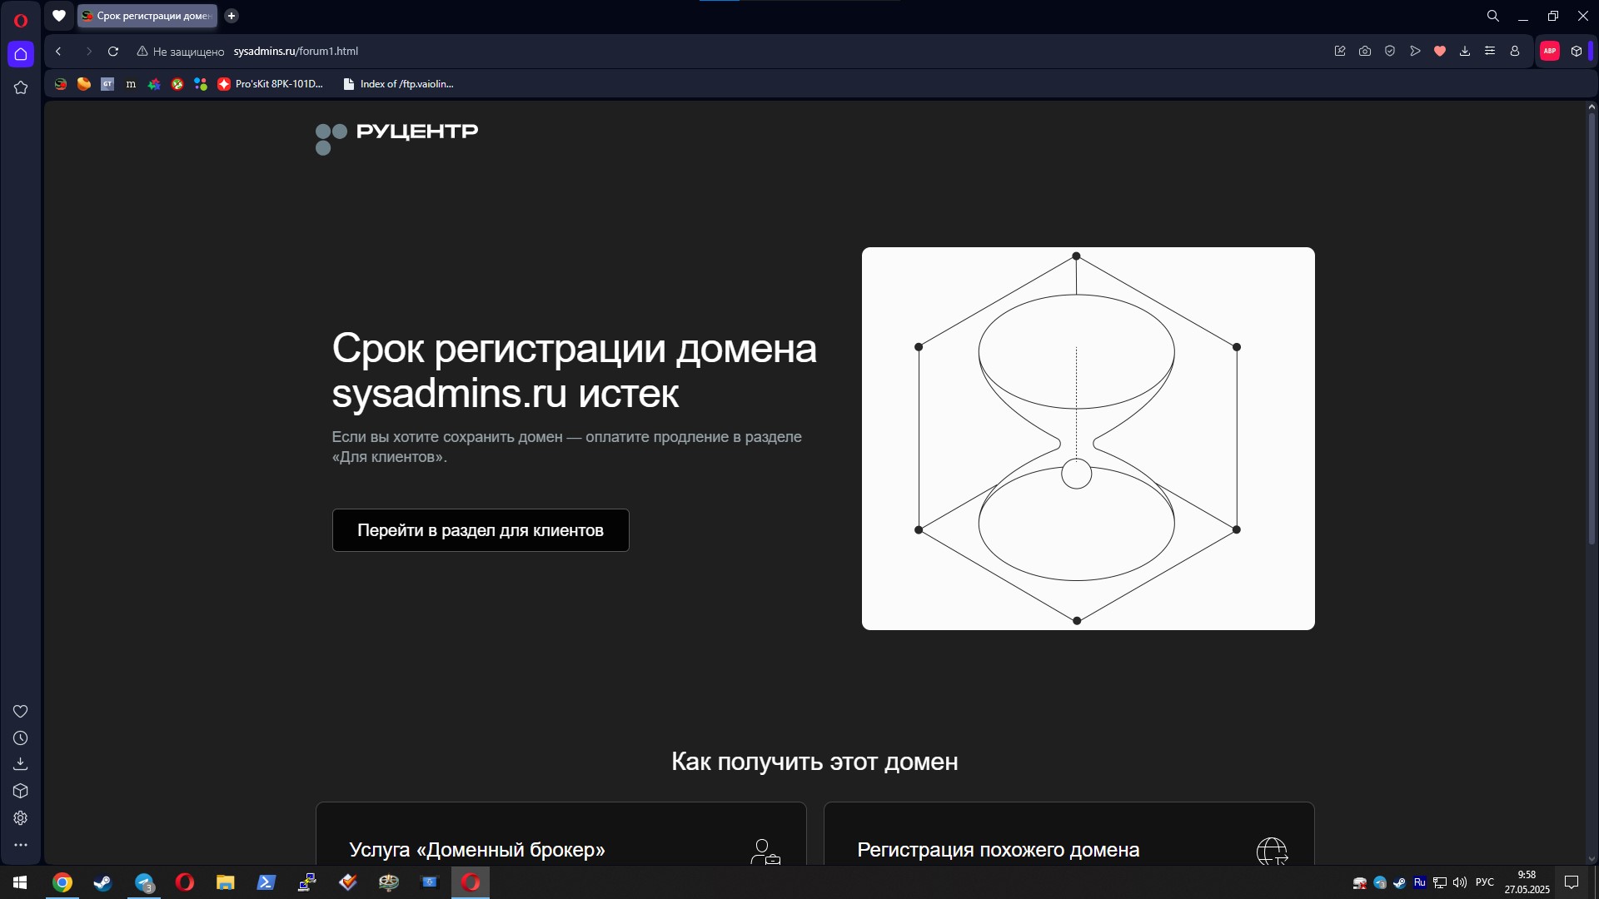Click the ABP Adblock Plus extension
The image size is (1599, 899).
click(x=1550, y=52)
